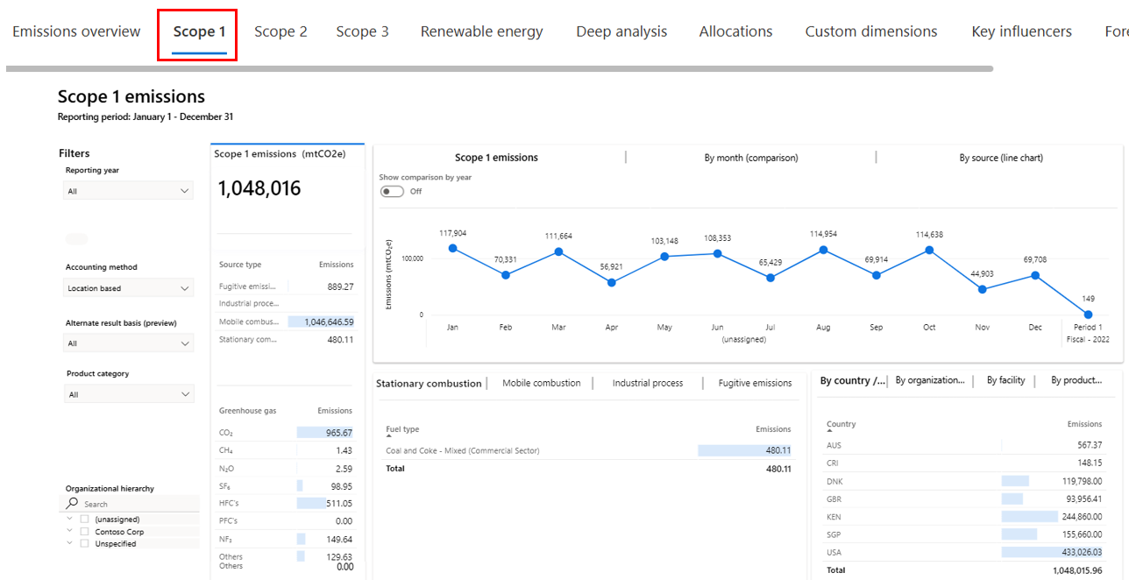
Task: Click the Fugitive emissions value 889.27
Action: pyautogui.click(x=339, y=286)
